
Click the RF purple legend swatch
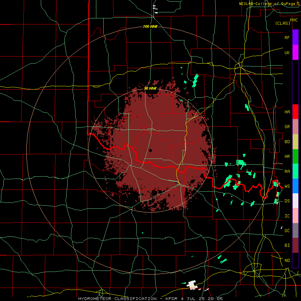(x=295, y=37)
